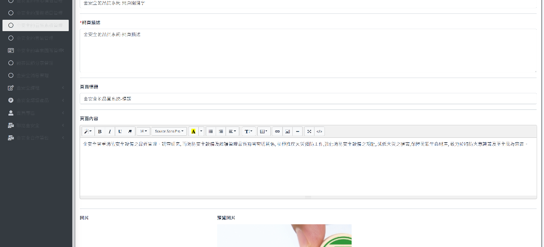Insert a horizontal rule line
The height and width of the screenshot is (247, 544).
[x=297, y=131]
